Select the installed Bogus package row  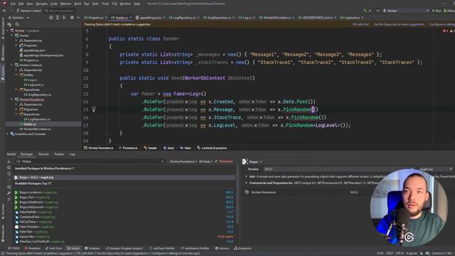[124, 177]
